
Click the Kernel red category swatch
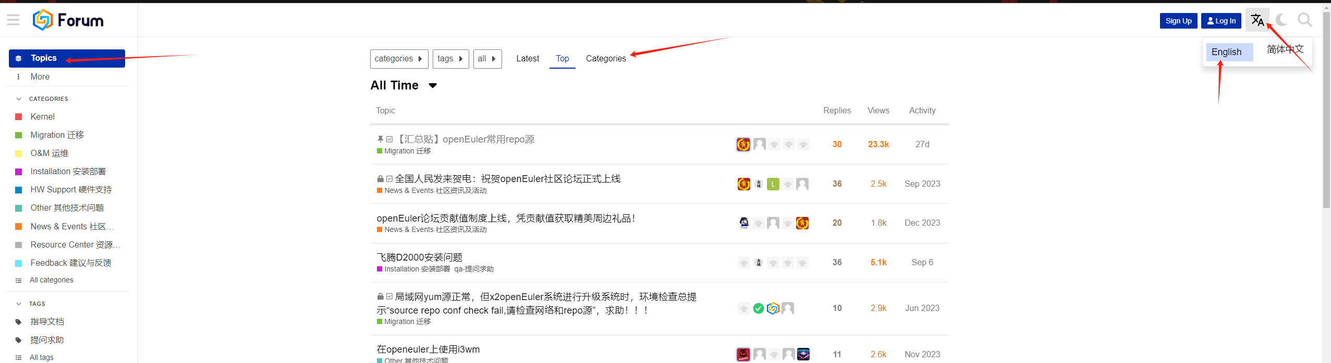coord(19,117)
